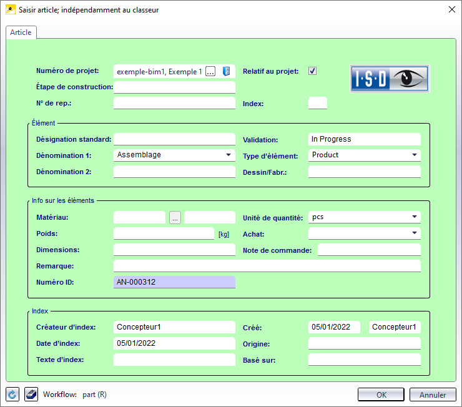
Task: Click the Note de commande field
Action: [x=369, y=250]
